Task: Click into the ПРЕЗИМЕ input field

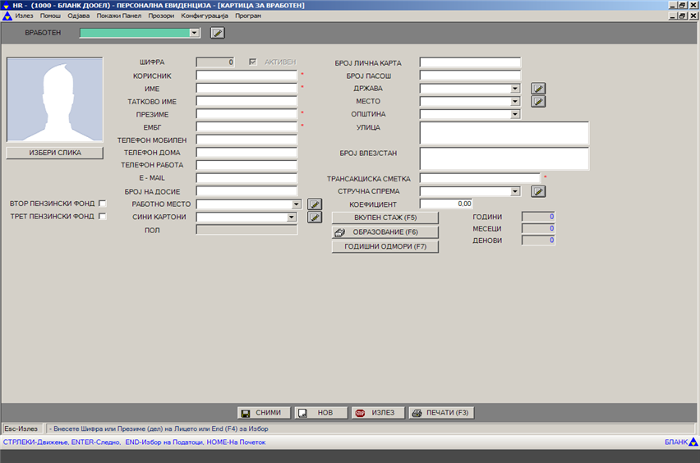Action: pyautogui.click(x=246, y=114)
